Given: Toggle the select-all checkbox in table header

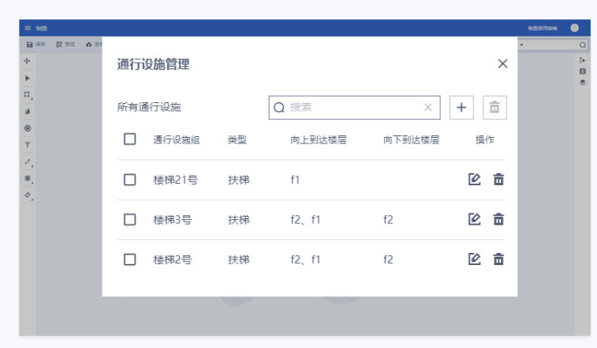Looking at the screenshot, I should (x=130, y=139).
